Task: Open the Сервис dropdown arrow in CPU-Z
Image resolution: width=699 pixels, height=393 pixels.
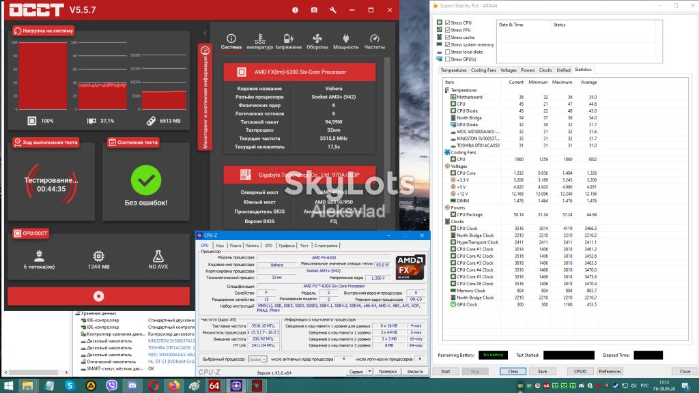Action: click(x=369, y=371)
